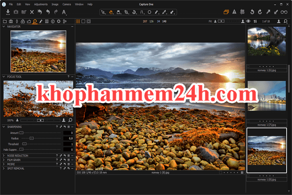Click the Import images download arrow icon
292x195 pixels.
(x=8, y=12)
